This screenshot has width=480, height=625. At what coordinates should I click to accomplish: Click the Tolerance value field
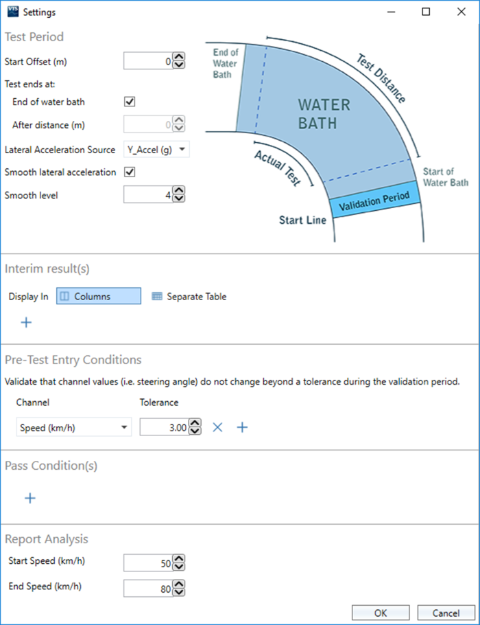tap(164, 427)
